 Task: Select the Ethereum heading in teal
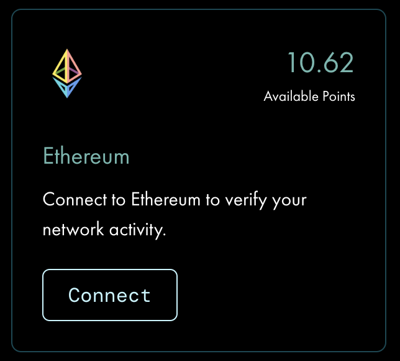(86, 156)
